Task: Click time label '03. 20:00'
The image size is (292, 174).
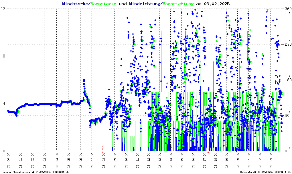Action: [238, 161]
